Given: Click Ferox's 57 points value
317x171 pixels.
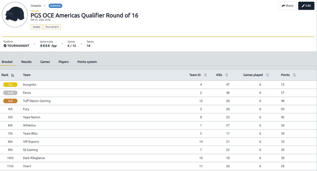Looking at the screenshot, I should (283, 93).
